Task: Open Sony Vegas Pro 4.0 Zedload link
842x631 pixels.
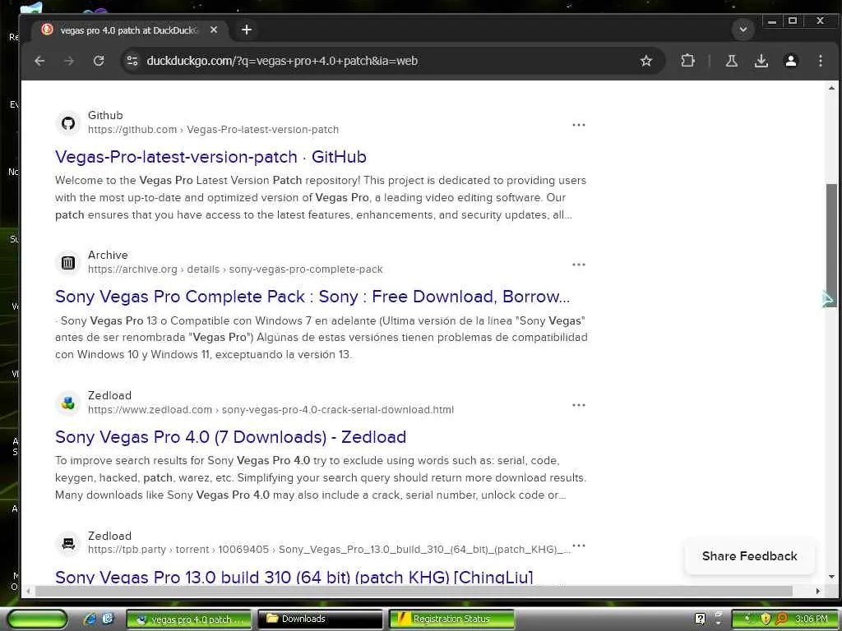Action: [230, 437]
